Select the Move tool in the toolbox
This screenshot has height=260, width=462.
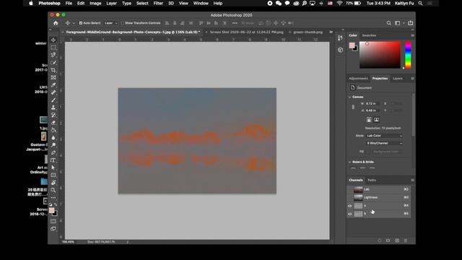[x=53, y=40]
